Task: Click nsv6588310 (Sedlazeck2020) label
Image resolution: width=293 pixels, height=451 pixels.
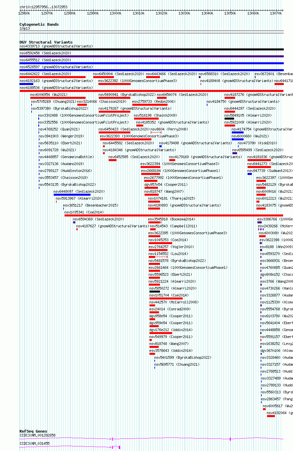Action: [x=224, y=74]
